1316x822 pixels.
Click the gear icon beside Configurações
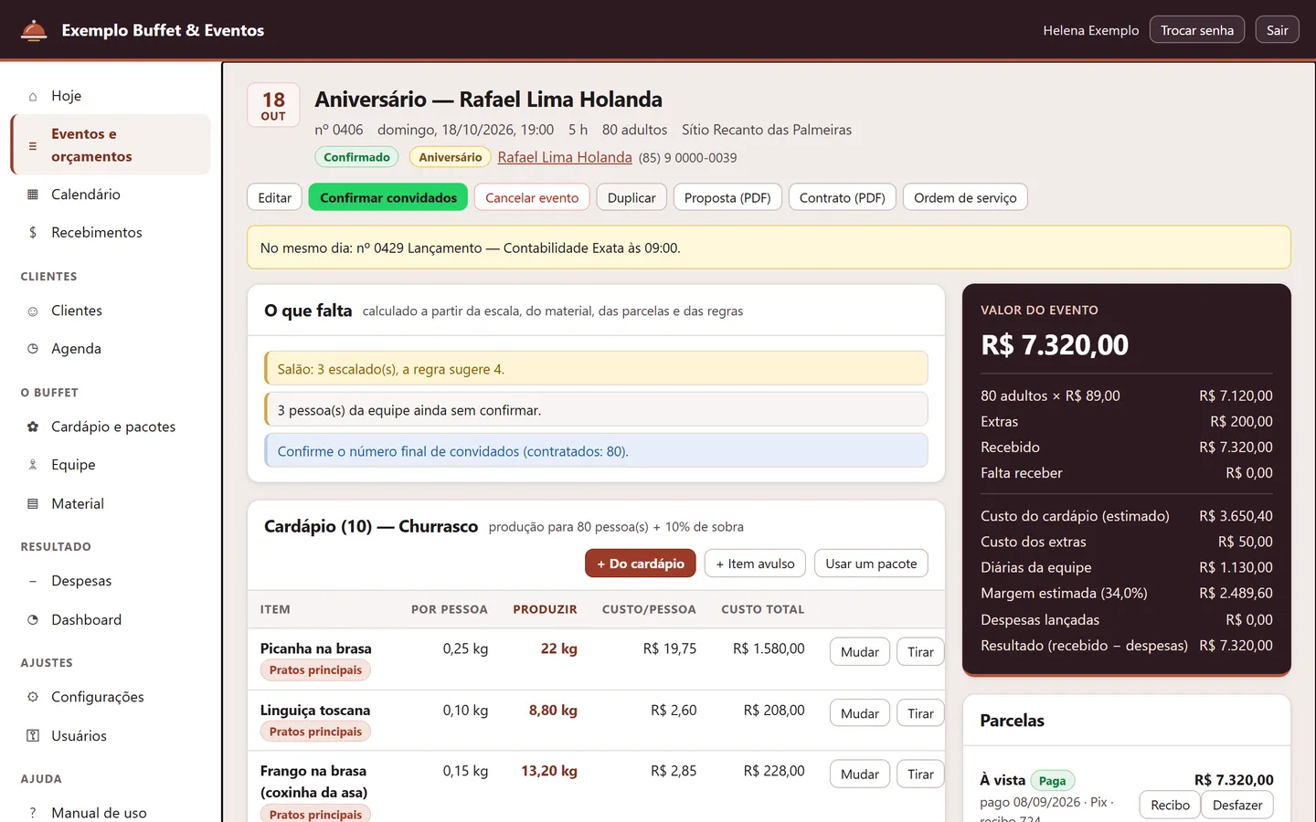[x=33, y=697]
